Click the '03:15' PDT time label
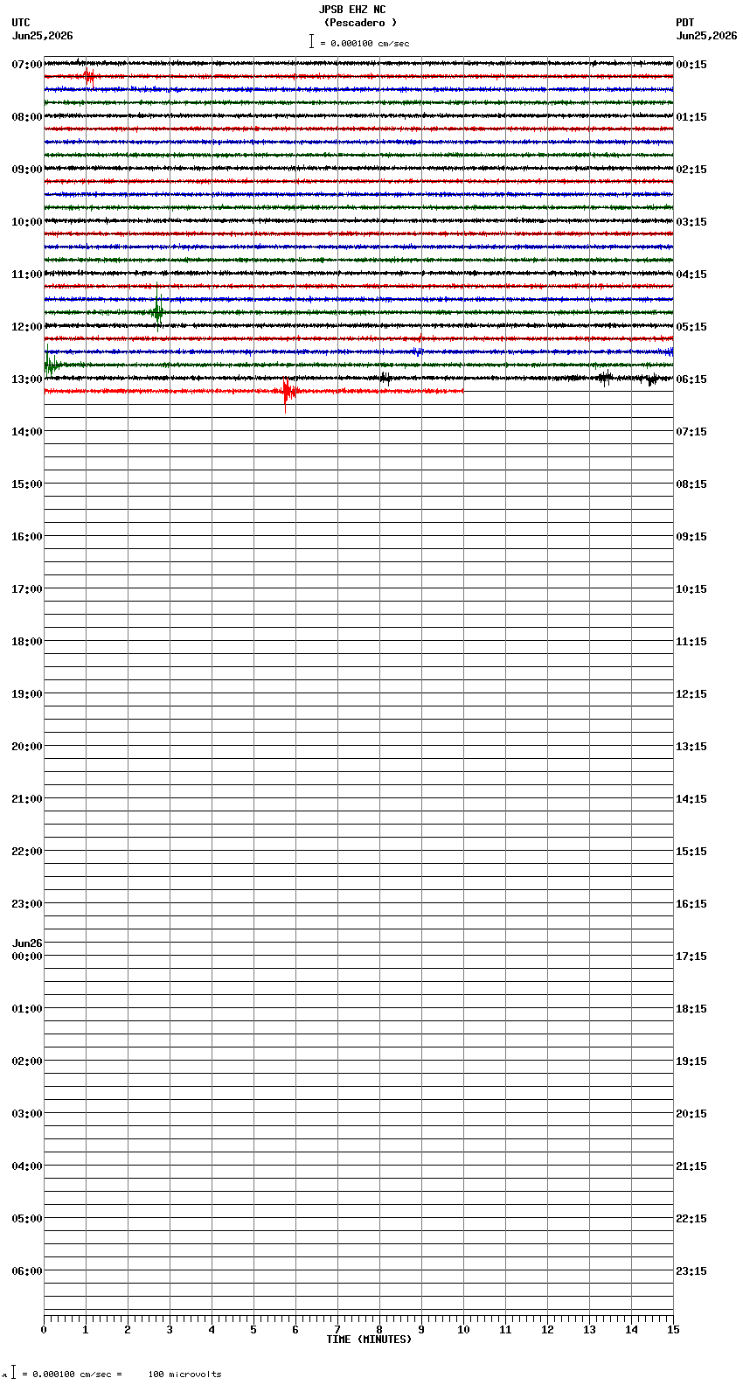743x1385 pixels. 691,222
